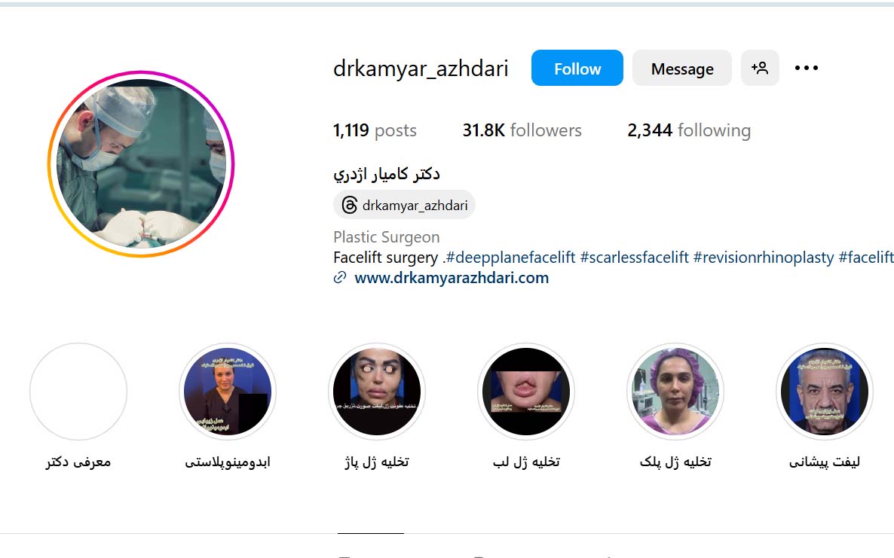Click the Threads logo badge

pos(349,205)
